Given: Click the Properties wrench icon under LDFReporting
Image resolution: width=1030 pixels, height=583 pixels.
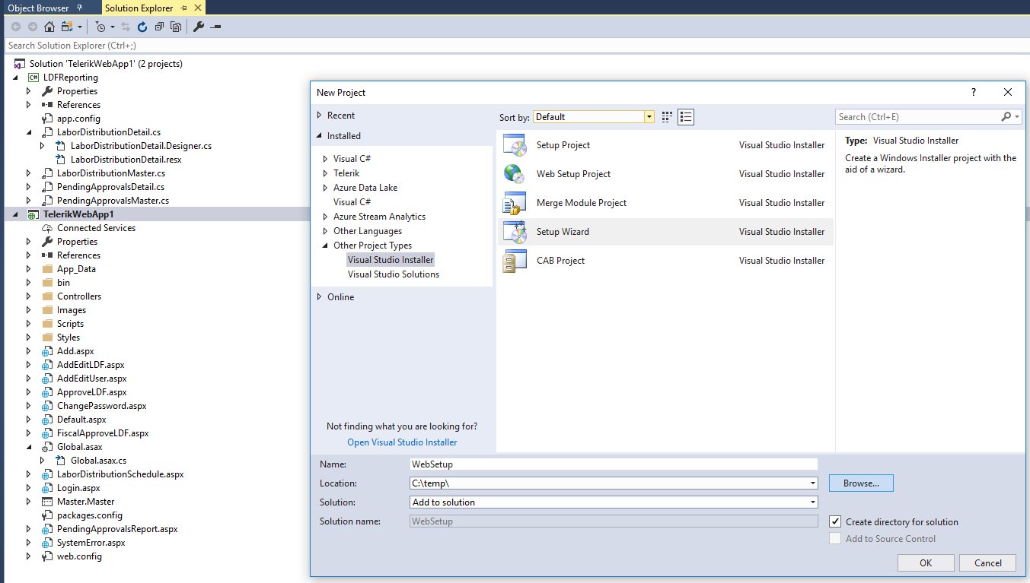Looking at the screenshot, I should (48, 91).
